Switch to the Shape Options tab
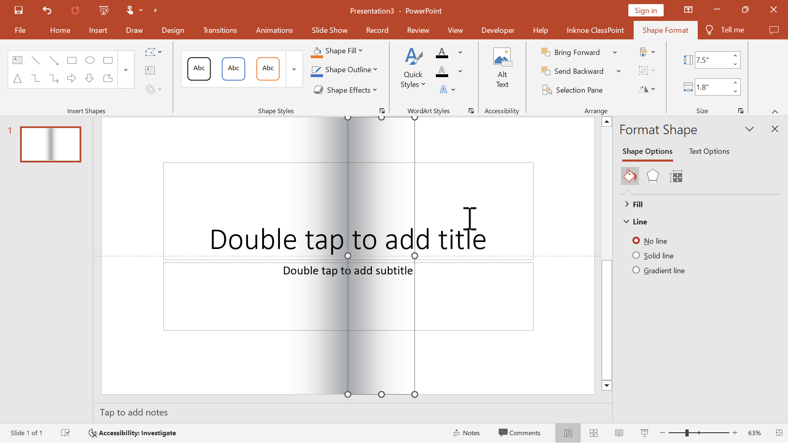The width and height of the screenshot is (788, 443). click(x=647, y=151)
